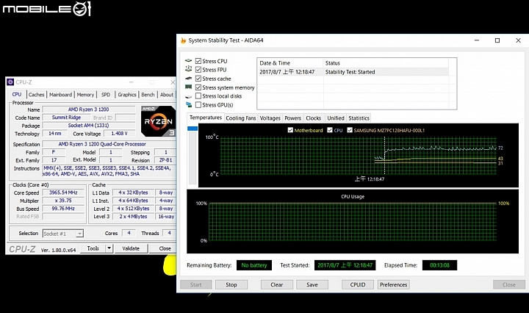The image size is (529, 313).
Task: Open the Tools dropdown arrow in CPU-Z
Action: click(x=109, y=248)
